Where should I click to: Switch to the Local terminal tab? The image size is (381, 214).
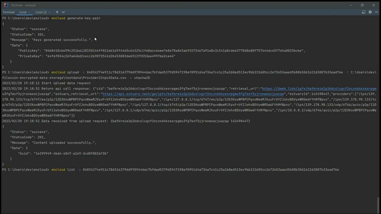click(x=23, y=12)
